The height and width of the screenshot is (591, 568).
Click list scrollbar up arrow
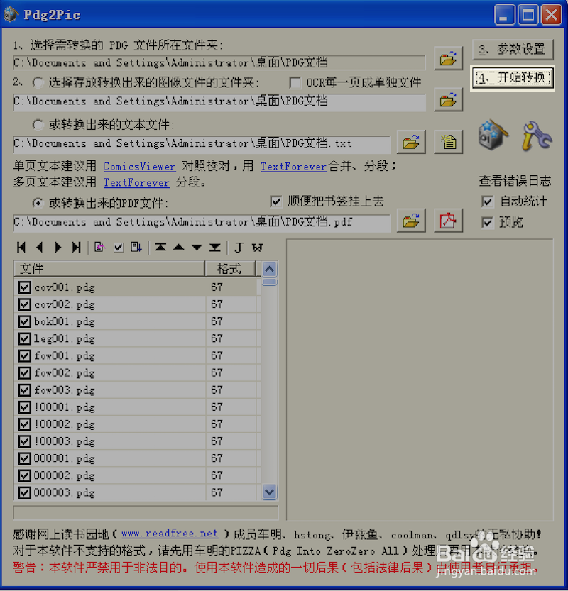pos(269,269)
